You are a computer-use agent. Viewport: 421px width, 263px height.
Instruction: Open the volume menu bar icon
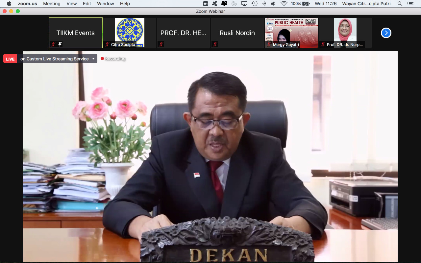pyautogui.click(x=273, y=4)
